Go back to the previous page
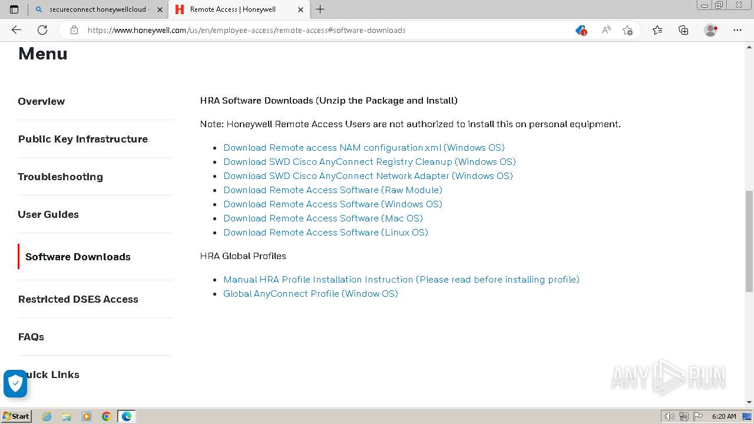The image size is (754, 424). (16, 30)
